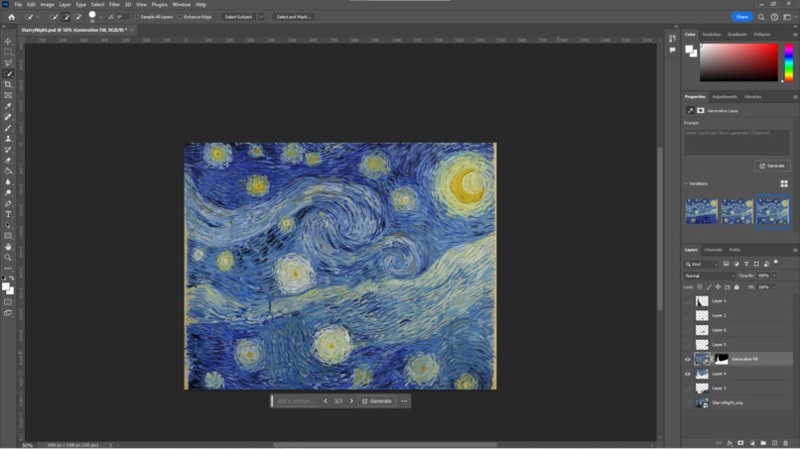This screenshot has height=449, width=800.
Task: Select the Rectangular Marquee tool
Action: [8, 52]
